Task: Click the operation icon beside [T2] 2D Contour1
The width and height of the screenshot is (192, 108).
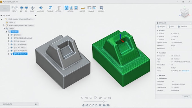Action: pos(12,41)
